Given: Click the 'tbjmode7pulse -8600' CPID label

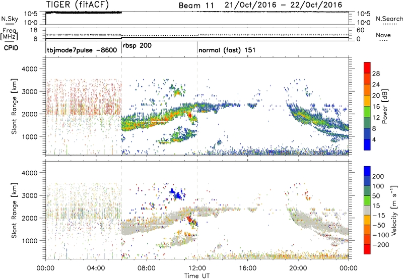Looking at the screenshot, I should (x=82, y=50).
